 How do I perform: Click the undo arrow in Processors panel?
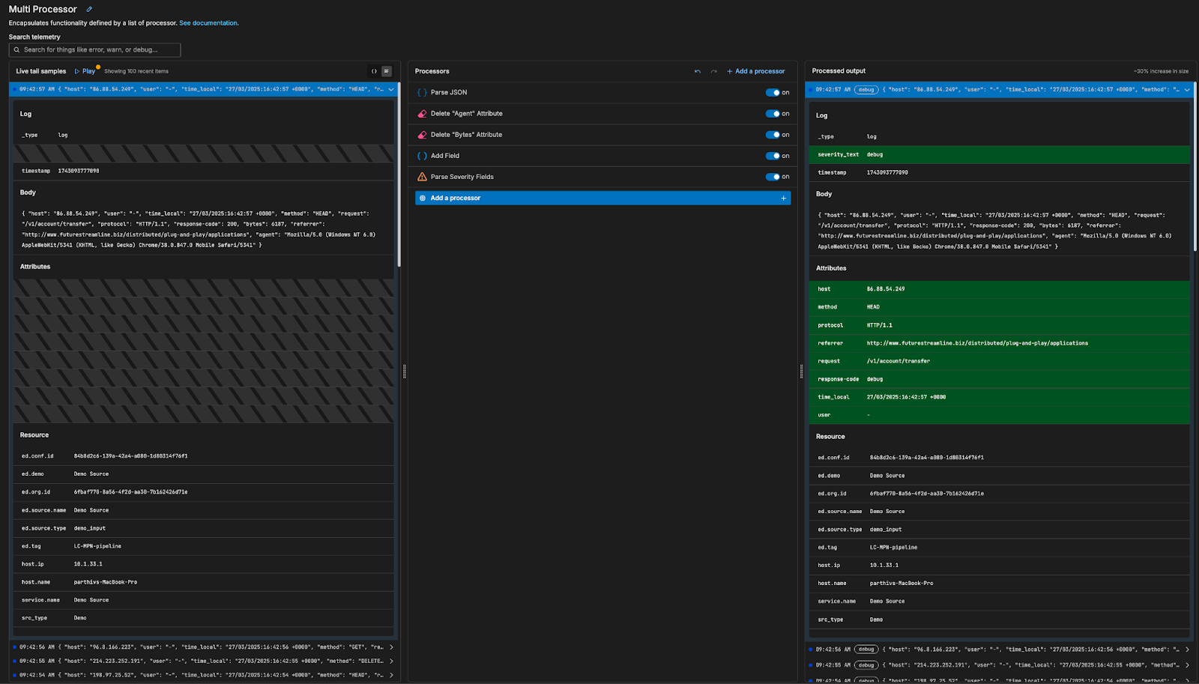coord(698,72)
